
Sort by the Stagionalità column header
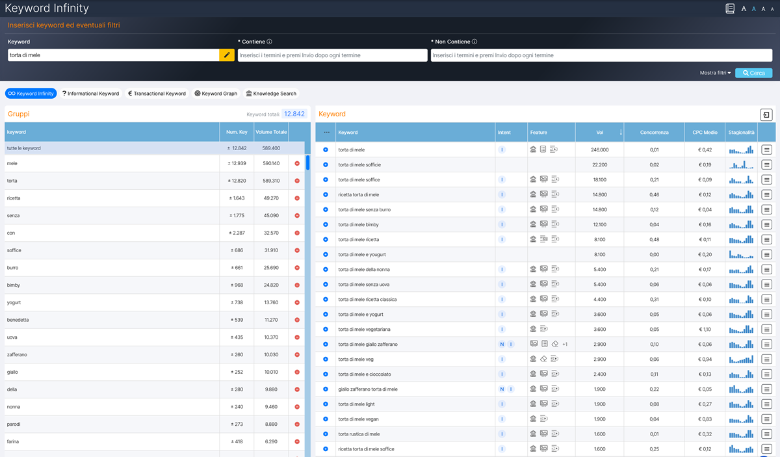click(x=741, y=132)
